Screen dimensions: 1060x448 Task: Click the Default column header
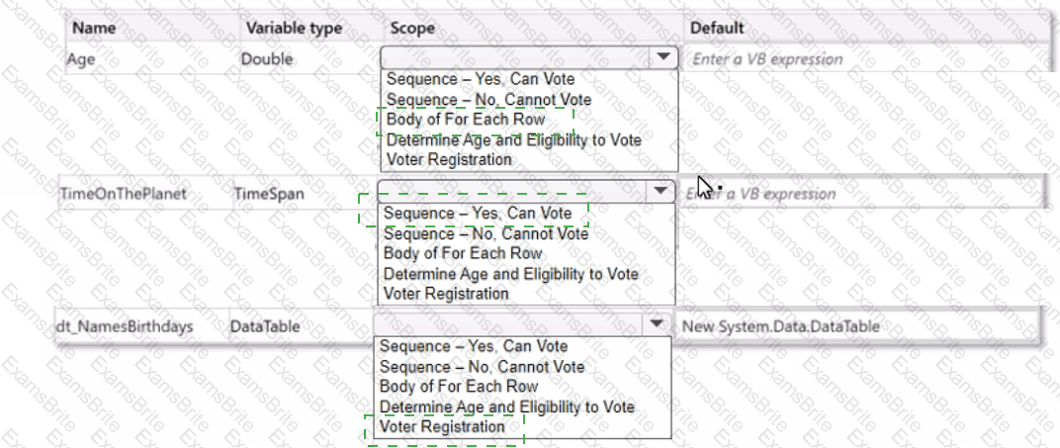pyautogui.click(x=717, y=28)
